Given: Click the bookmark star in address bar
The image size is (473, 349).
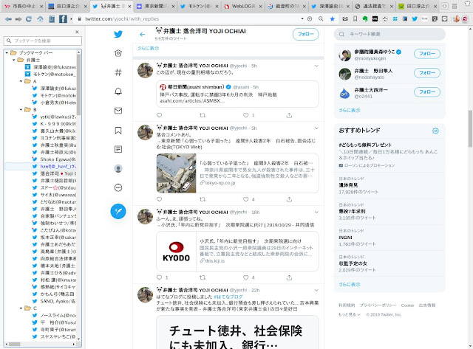Looking at the screenshot, I should tap(332, 18).
